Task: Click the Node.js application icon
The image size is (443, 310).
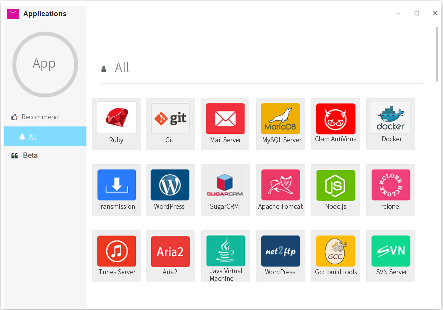Action: point(336,185)
